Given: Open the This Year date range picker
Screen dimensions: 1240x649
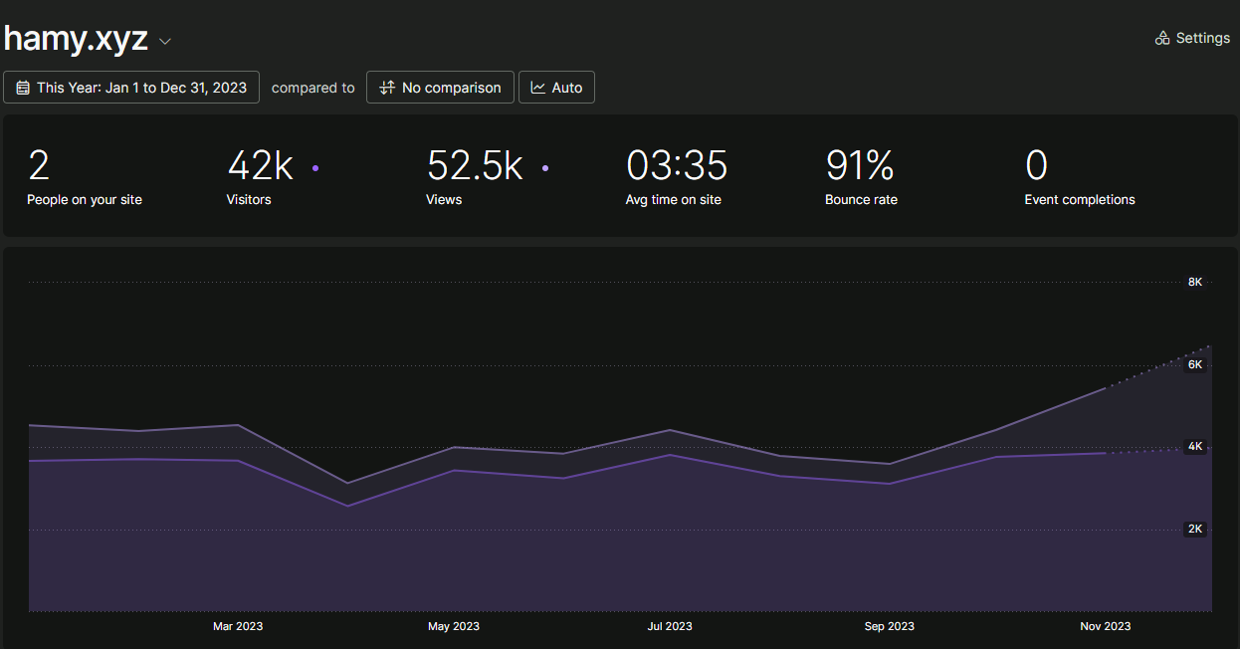Looking at the screenshot, I should [131, 88].
